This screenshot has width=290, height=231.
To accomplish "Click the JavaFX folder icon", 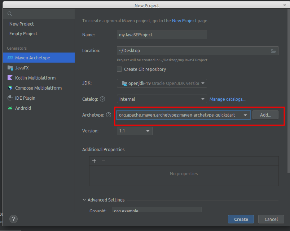I will pyautogui.click(x=10, y=68).
